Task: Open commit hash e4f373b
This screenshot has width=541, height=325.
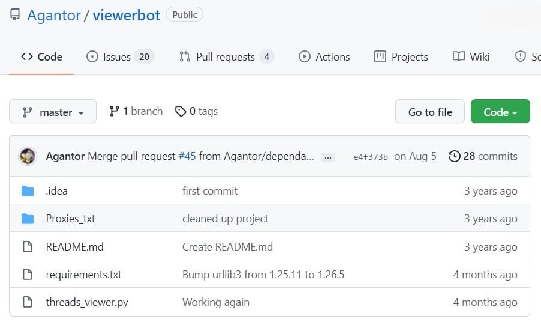Action: tap(371, 157)
